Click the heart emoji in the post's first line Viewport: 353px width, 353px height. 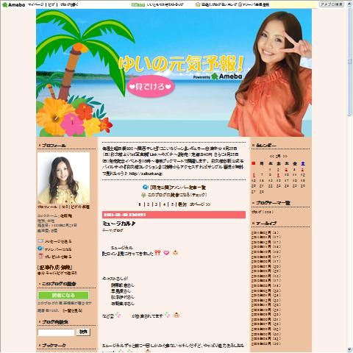[x=166, y=252]
